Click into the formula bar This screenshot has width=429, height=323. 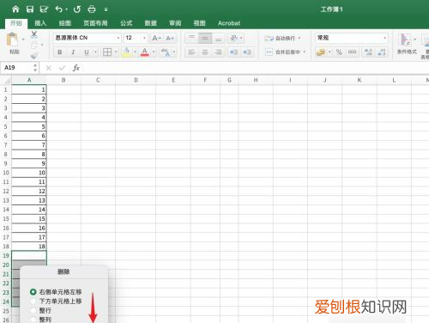click(255, 68)
